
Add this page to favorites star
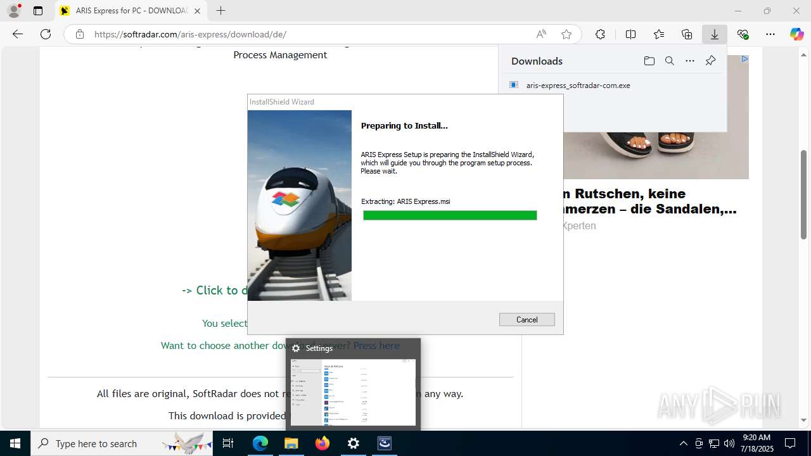point(566,34)
